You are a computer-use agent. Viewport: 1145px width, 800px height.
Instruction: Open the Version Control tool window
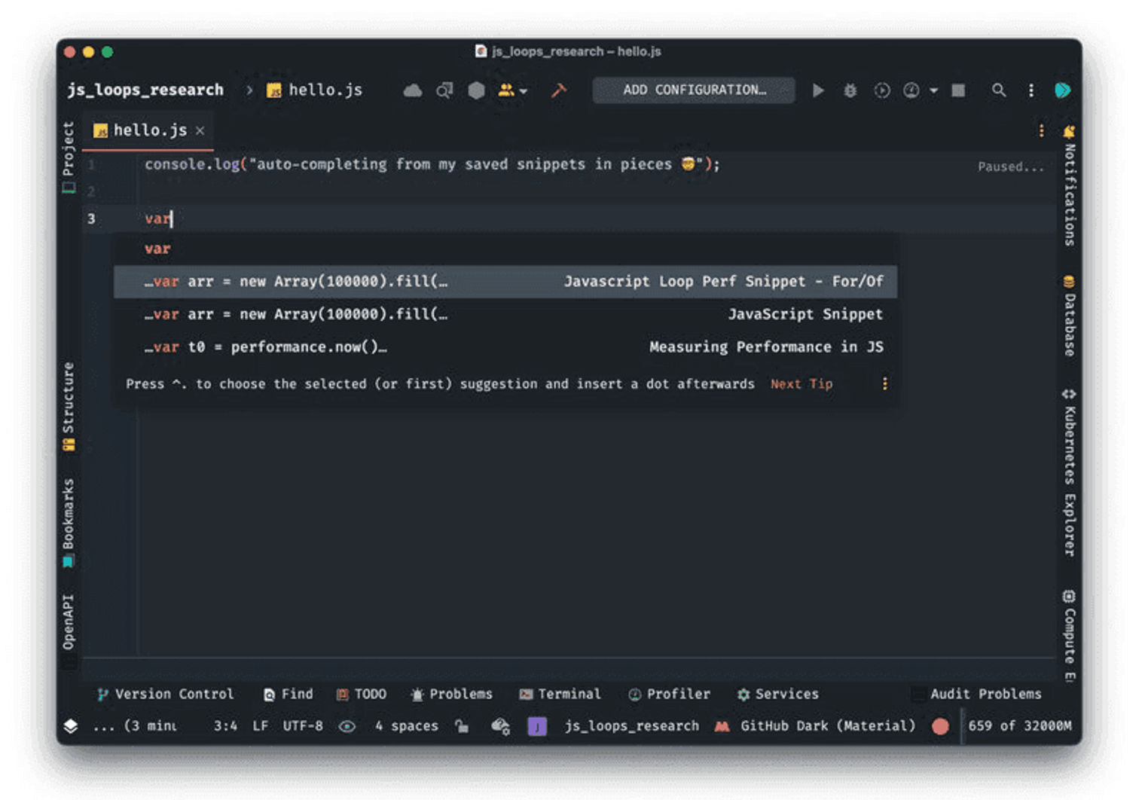point(166,694)
